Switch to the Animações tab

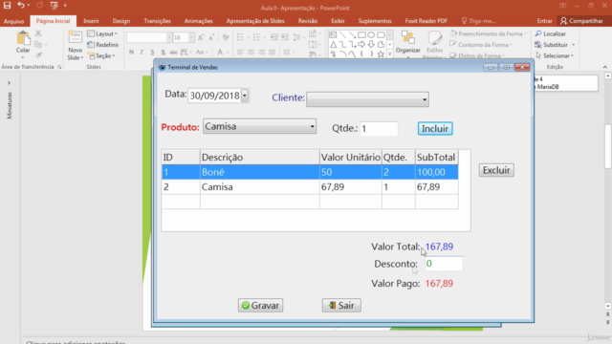point(198,21)
